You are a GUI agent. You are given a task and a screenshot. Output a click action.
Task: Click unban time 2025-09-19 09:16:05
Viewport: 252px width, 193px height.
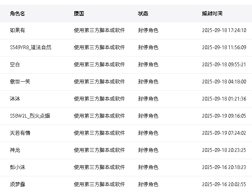click(224, 116)
